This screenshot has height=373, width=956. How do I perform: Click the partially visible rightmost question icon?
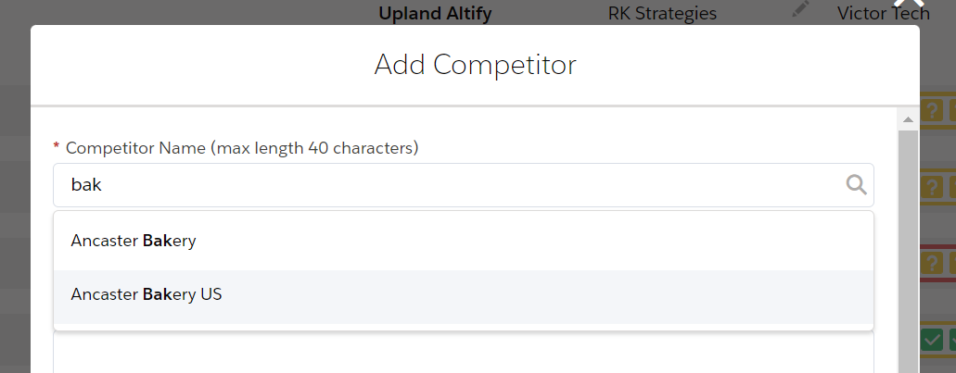(952, 111)
